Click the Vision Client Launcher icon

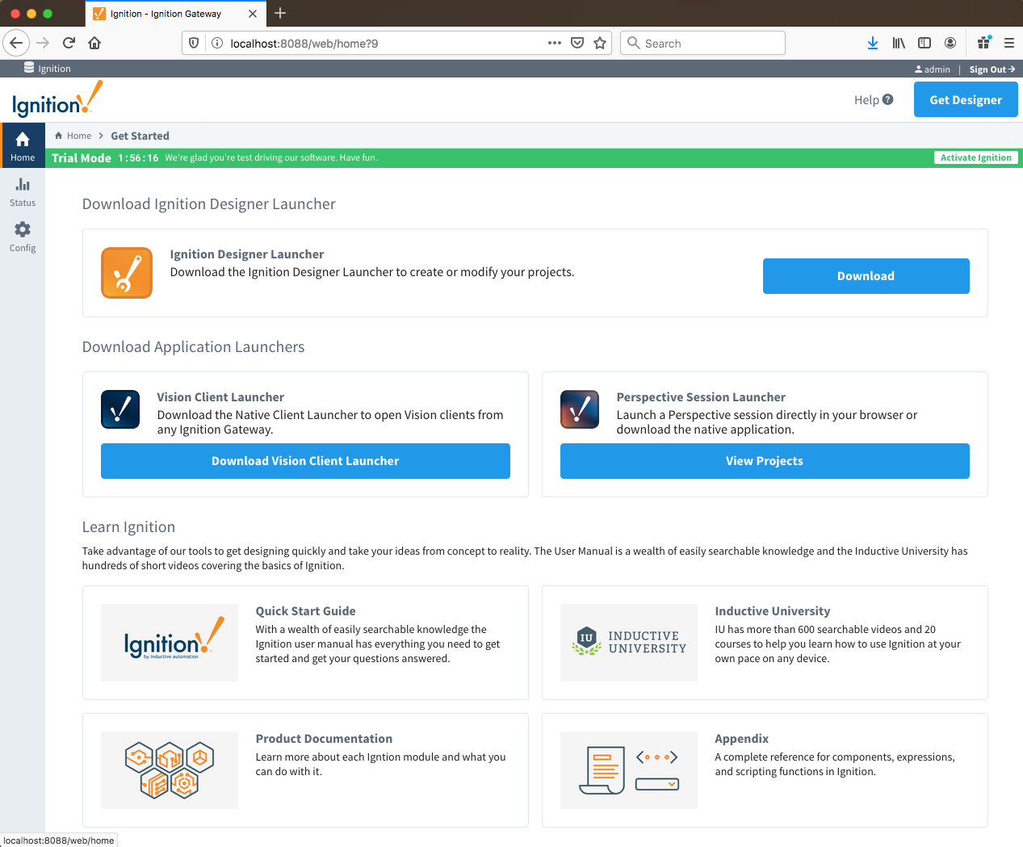120,409
